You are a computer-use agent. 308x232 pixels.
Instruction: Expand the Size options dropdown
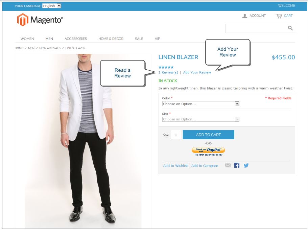coord(200,119)
